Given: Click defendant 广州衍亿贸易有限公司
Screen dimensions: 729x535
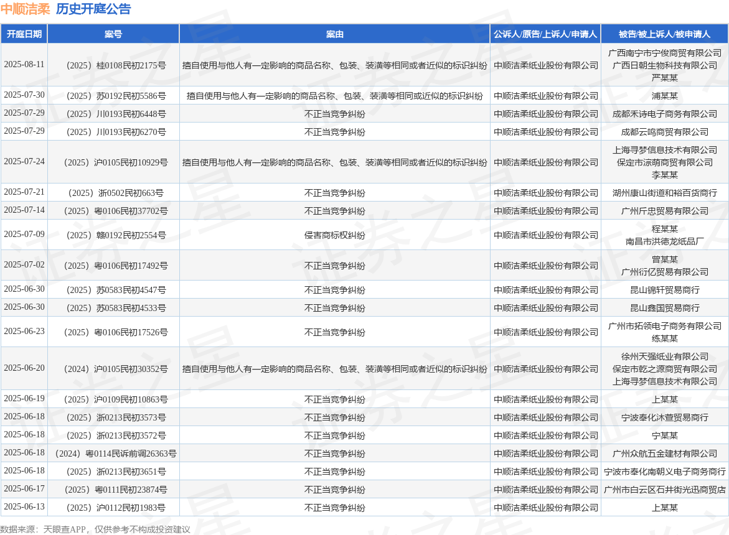Looking at the screenshot, I should click(665, 272).
